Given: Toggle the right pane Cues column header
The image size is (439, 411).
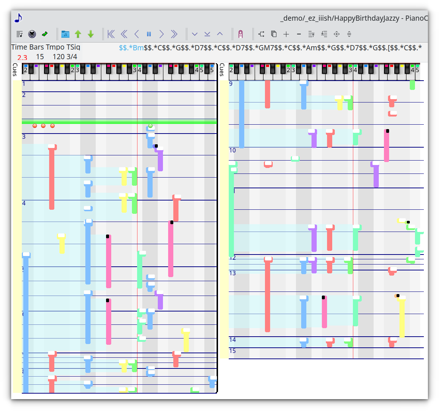Looking at the screenshot, I should [x=222, y=70].
